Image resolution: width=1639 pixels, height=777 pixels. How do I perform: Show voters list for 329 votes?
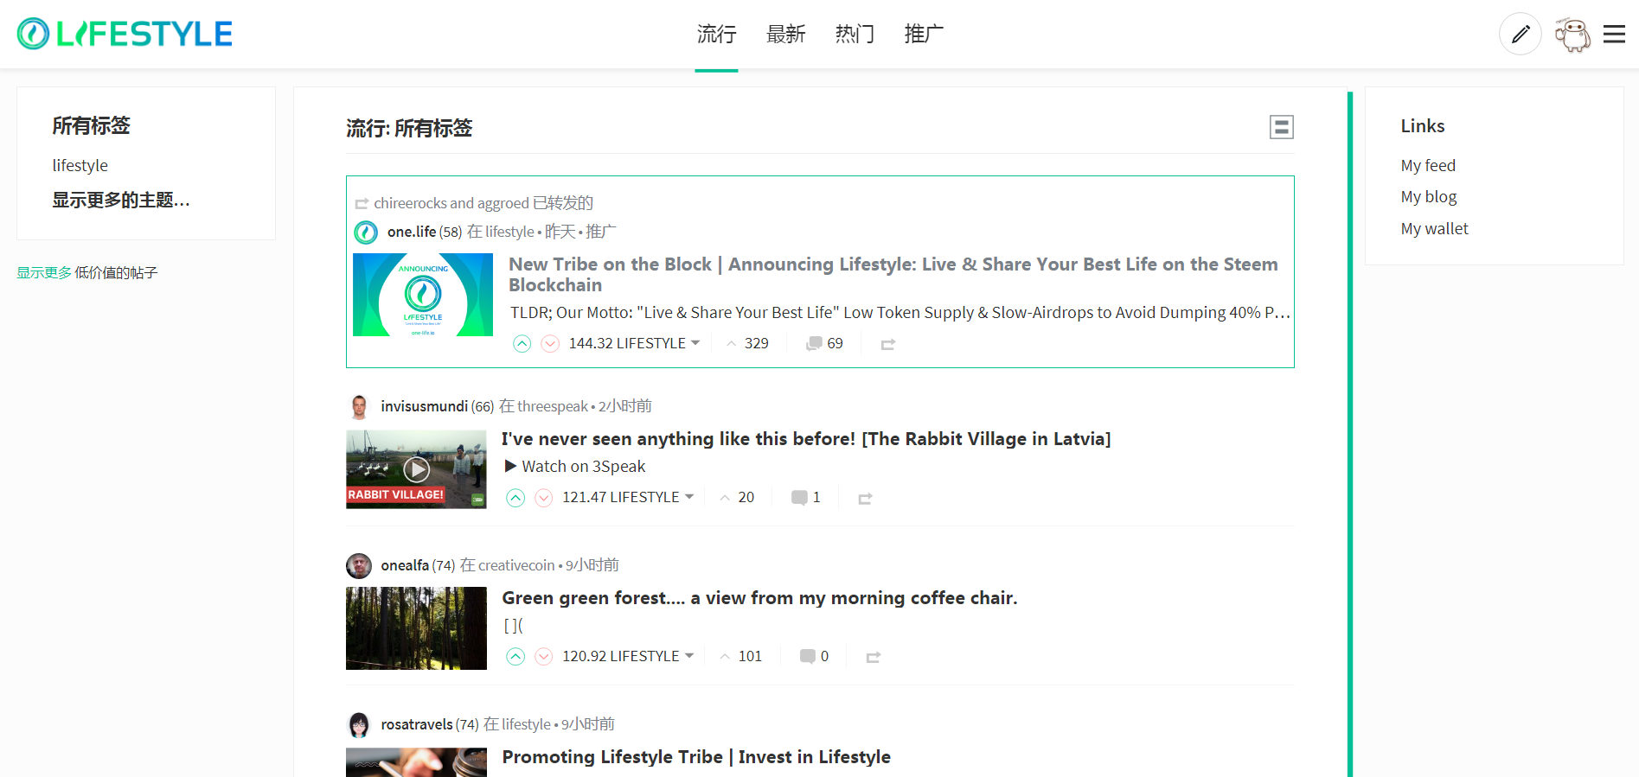(x=748, y=343)
